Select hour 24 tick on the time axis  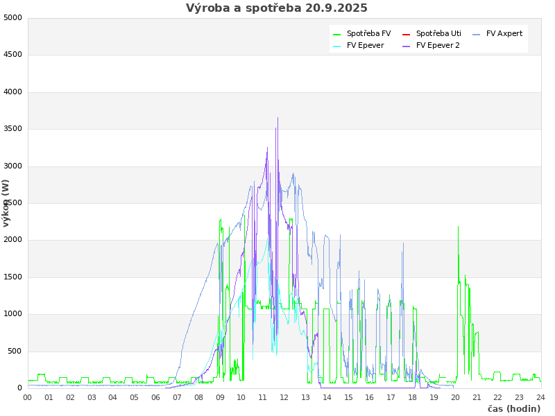click(x=540, y=397)
